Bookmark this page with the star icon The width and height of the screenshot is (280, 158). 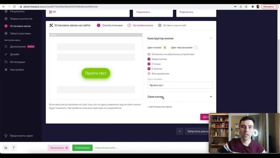(246, 7)
